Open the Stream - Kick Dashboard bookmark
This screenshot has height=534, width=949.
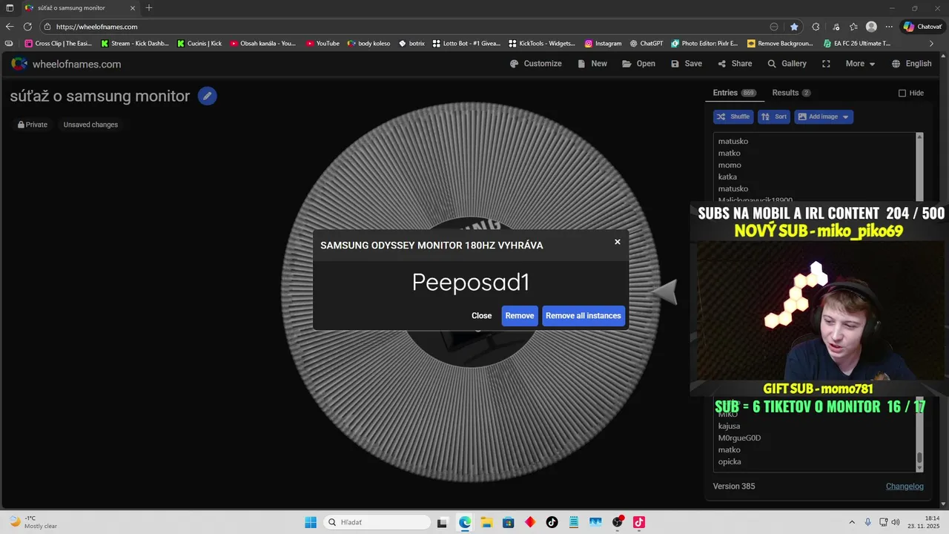tap(134, 44)
